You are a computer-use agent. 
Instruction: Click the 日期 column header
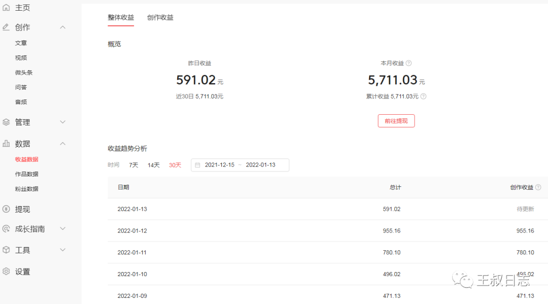pyautogui.click(x=123, y=187)
